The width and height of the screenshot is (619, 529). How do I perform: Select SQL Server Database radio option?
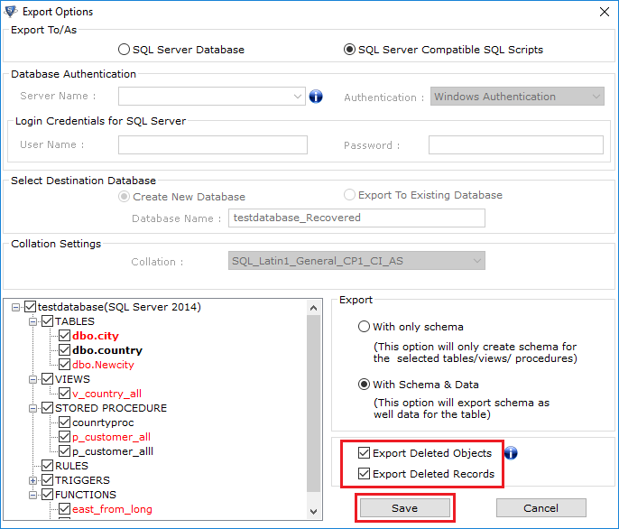[x=125, y=50]
